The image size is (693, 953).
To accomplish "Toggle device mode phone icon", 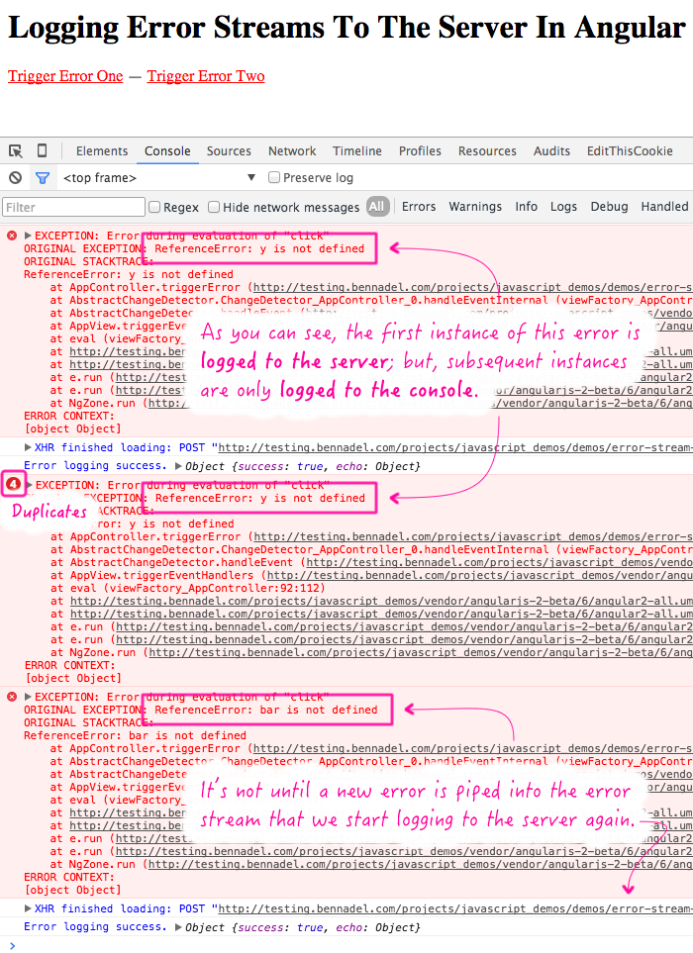I will pos(42,151).
